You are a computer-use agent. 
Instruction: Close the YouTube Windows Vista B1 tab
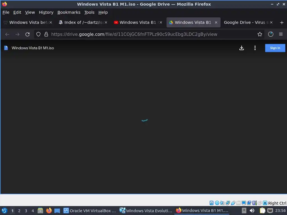click(161, 22)
